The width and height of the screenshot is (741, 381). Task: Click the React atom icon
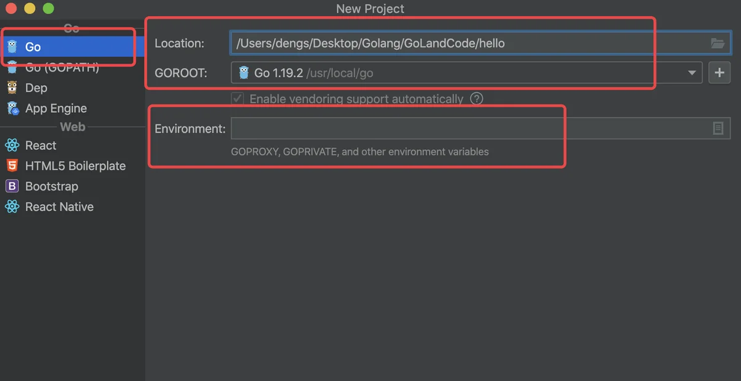click(x=12, y=145)
